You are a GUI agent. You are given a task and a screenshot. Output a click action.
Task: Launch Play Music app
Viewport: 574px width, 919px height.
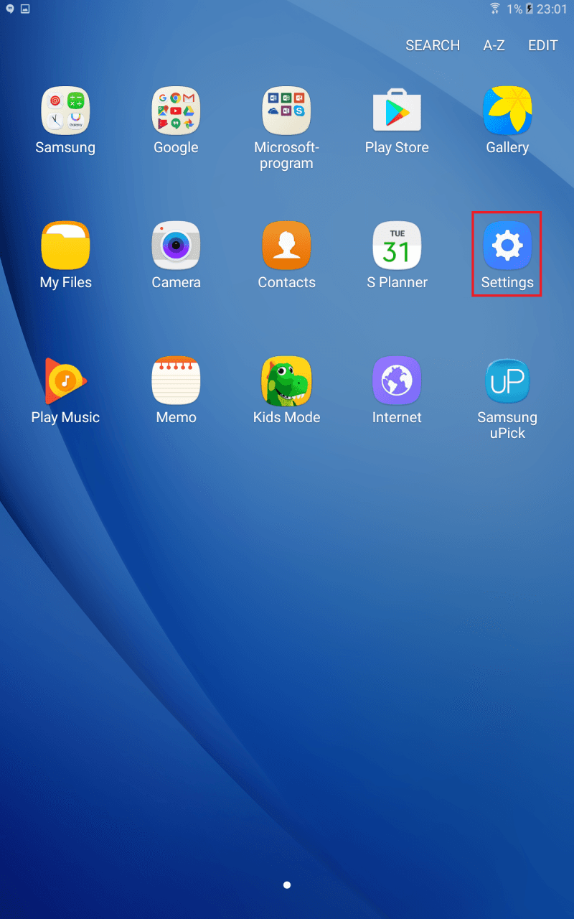pyautogui.click(x=65, y=381)
